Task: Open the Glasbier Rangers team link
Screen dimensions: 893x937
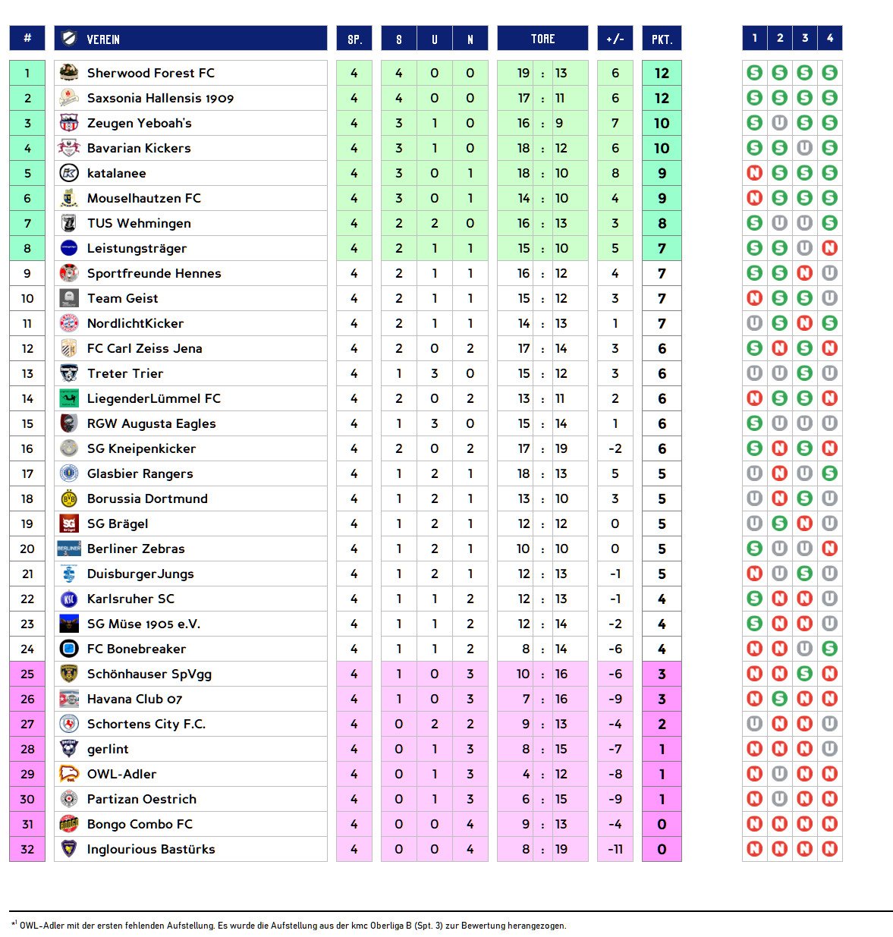Action: tap(140, 473)
